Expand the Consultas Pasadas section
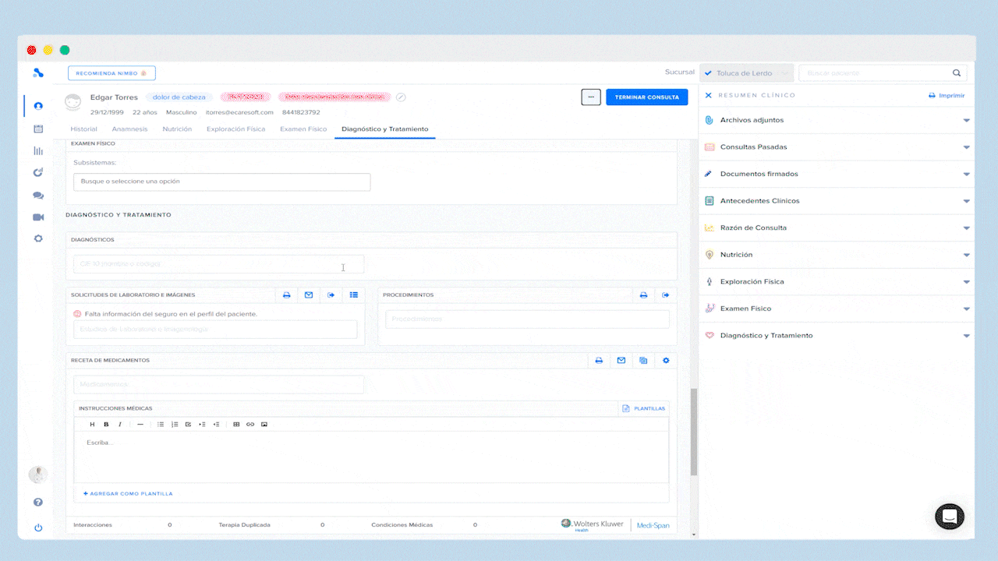The height and width of the screenshot is (561, 998). [x=836, y=147]
